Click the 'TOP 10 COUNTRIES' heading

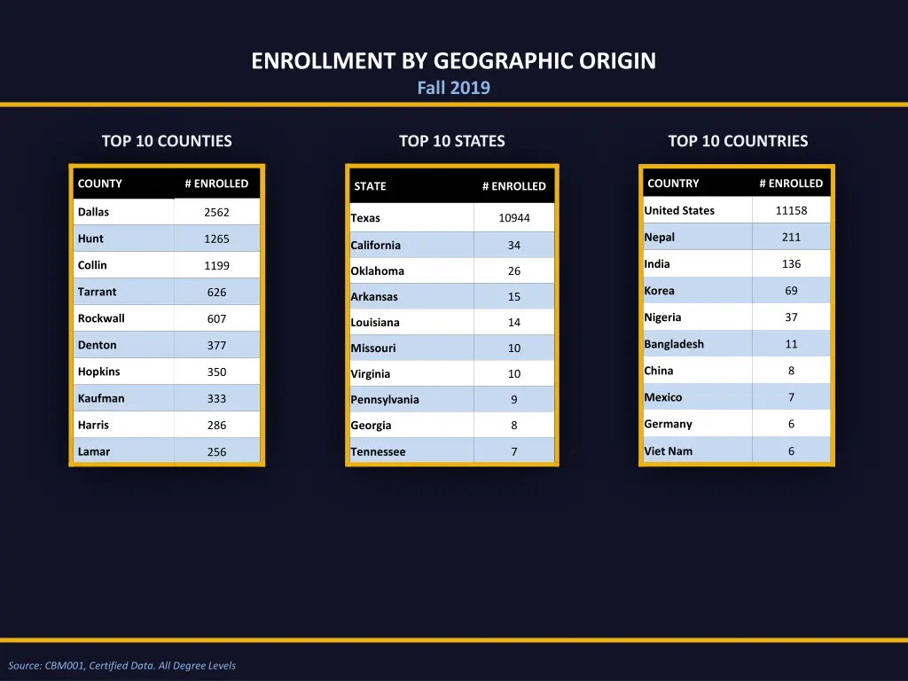pos(738,141)
